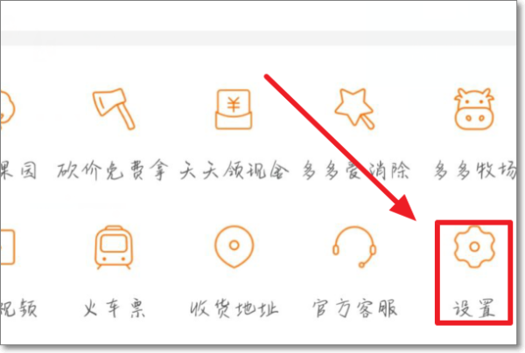
Task: Choose the 收货地址 text label
Action: point(234,308)
